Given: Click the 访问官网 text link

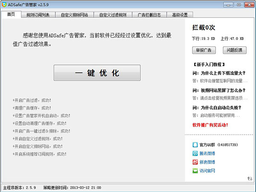Looking at the screenshot, I should [207, 171].
